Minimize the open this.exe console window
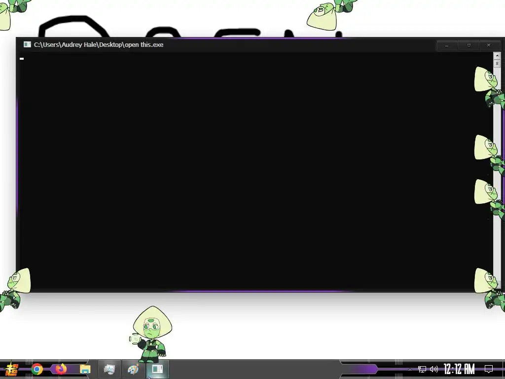505x379 pixels. (x=447, y=45)
